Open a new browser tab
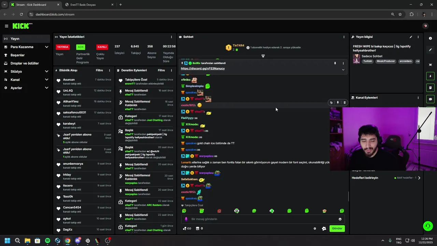Screen dimensions: 437x246 point(121,5)
